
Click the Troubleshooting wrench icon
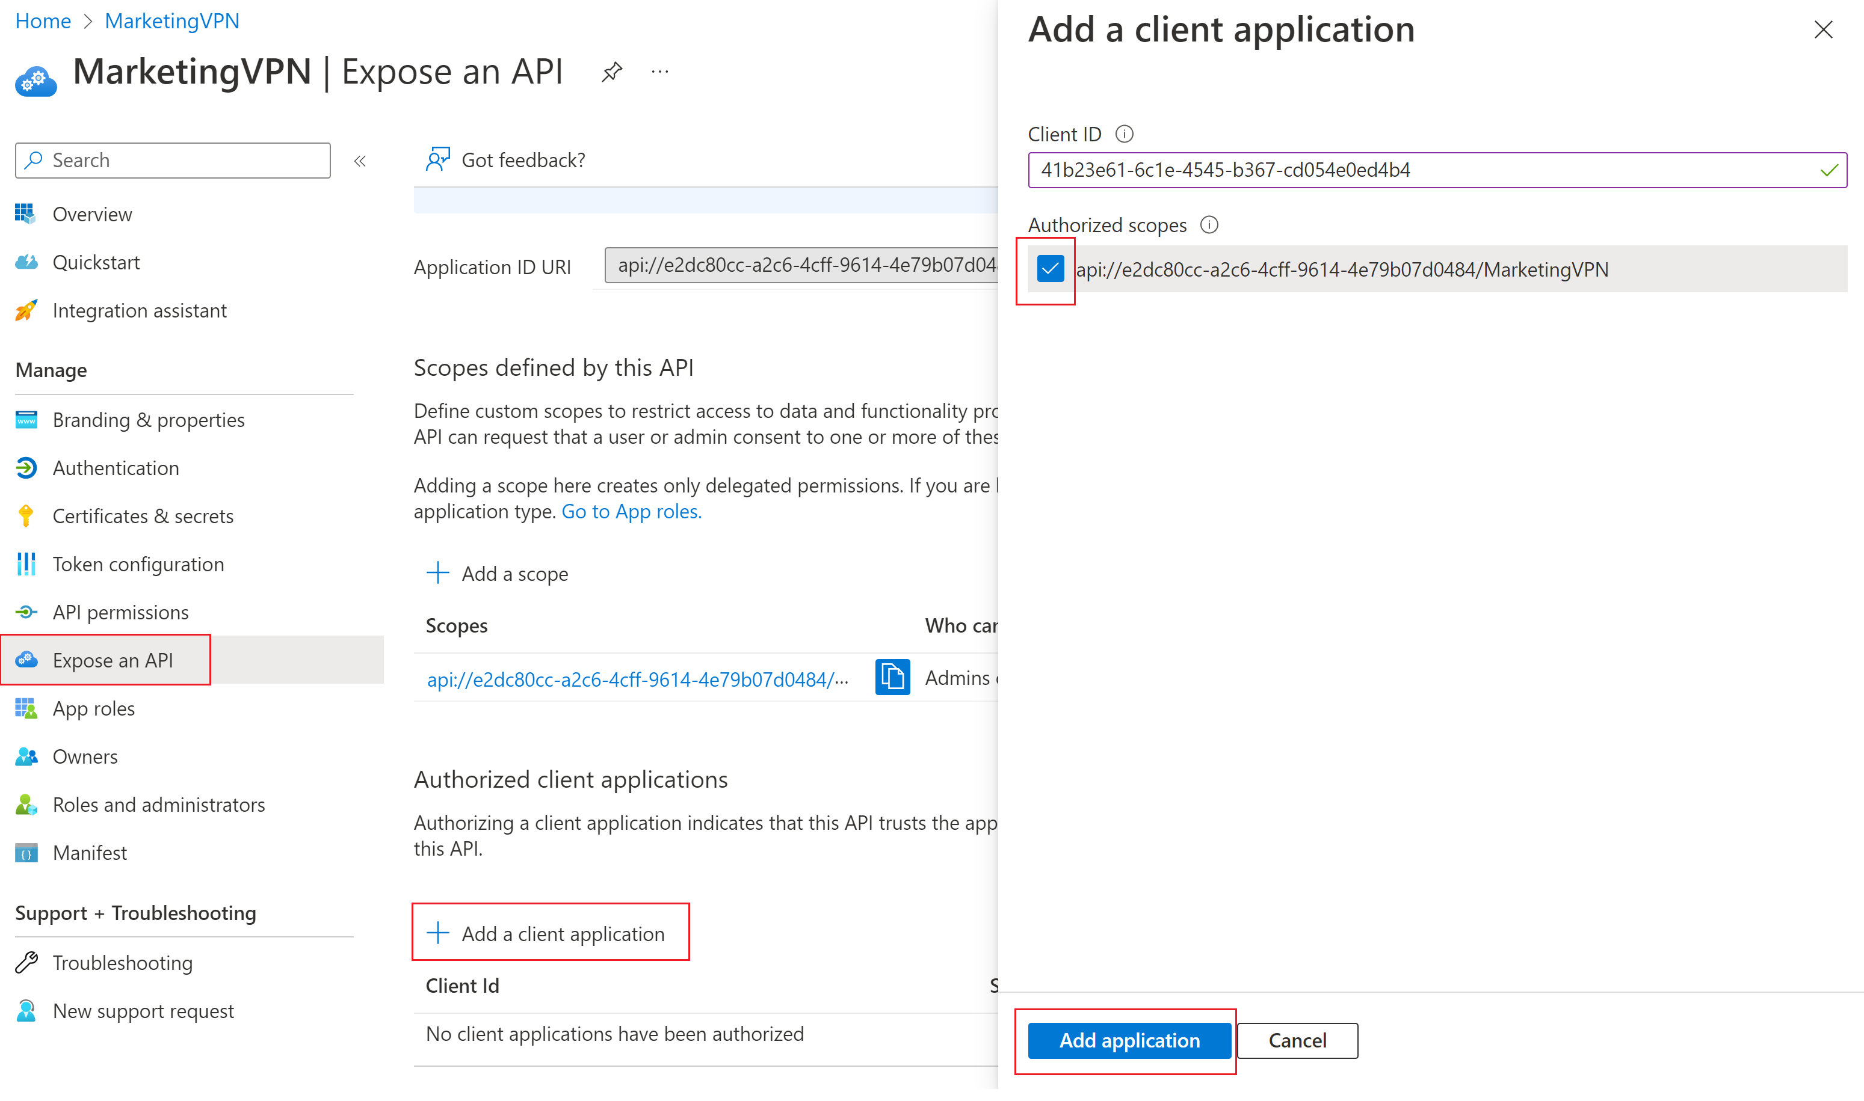click(26, 963)
